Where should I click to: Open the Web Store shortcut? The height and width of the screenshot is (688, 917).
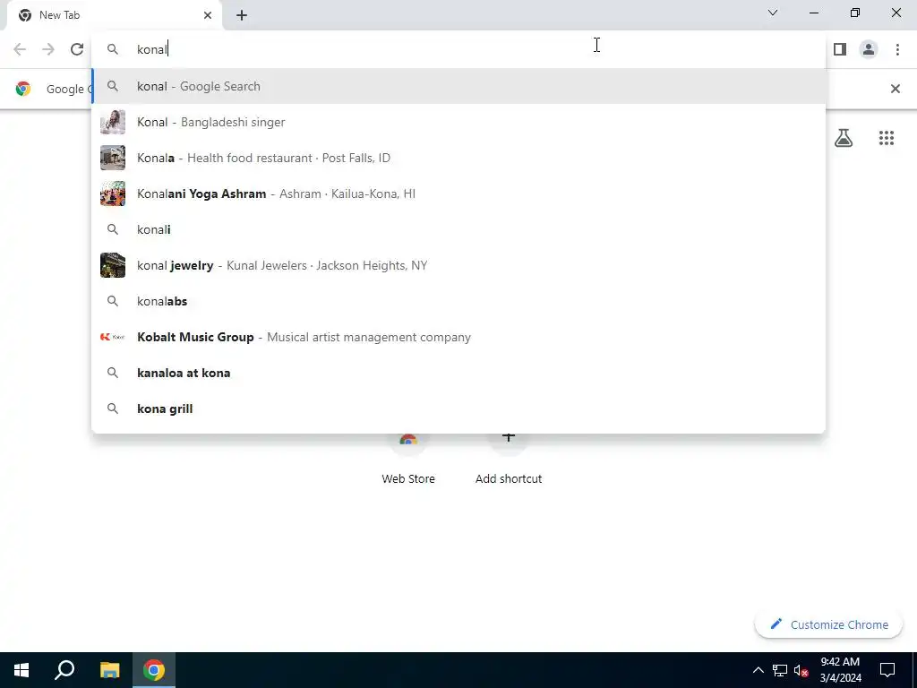click(x=408, y=460)
